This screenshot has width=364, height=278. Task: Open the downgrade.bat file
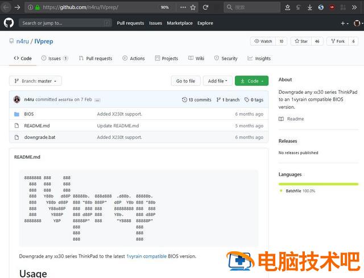(x=40, y=138)
